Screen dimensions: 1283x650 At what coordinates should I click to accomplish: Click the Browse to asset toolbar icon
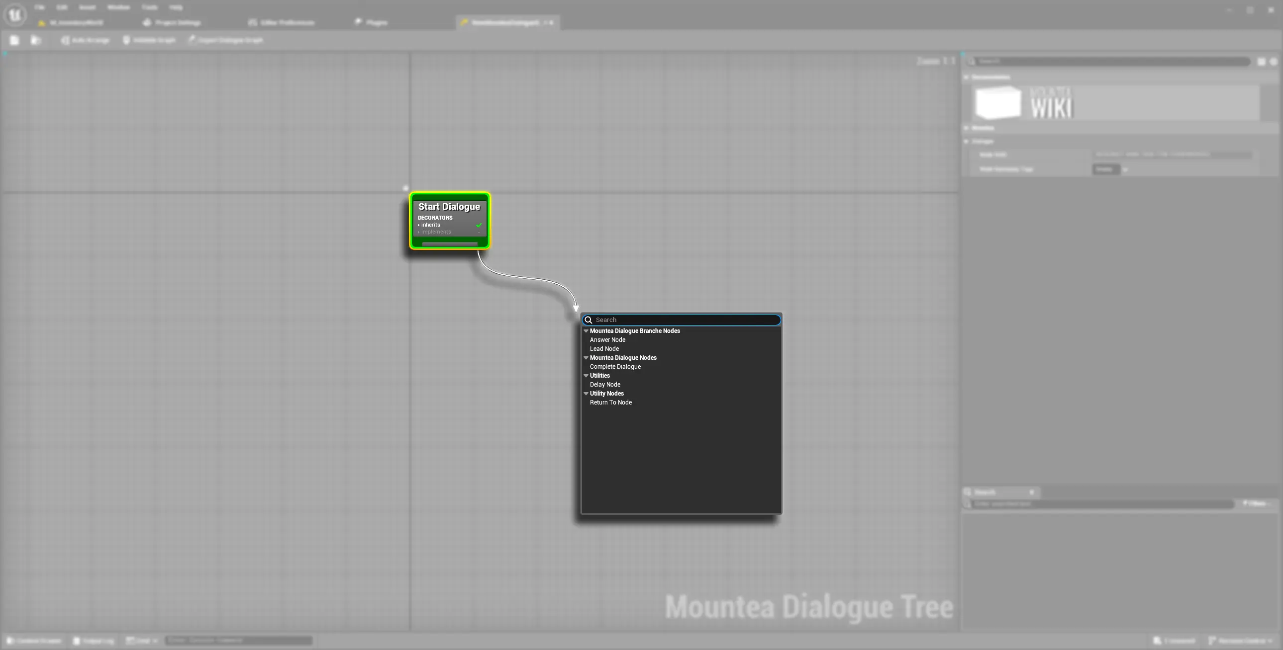click(35, 40)
